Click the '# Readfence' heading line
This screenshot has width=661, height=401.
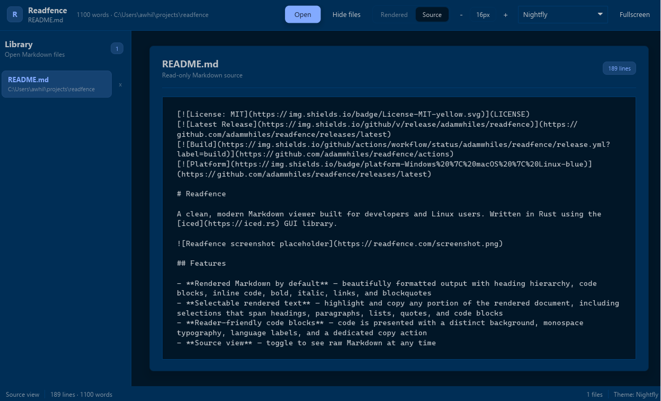pos(201,194)
